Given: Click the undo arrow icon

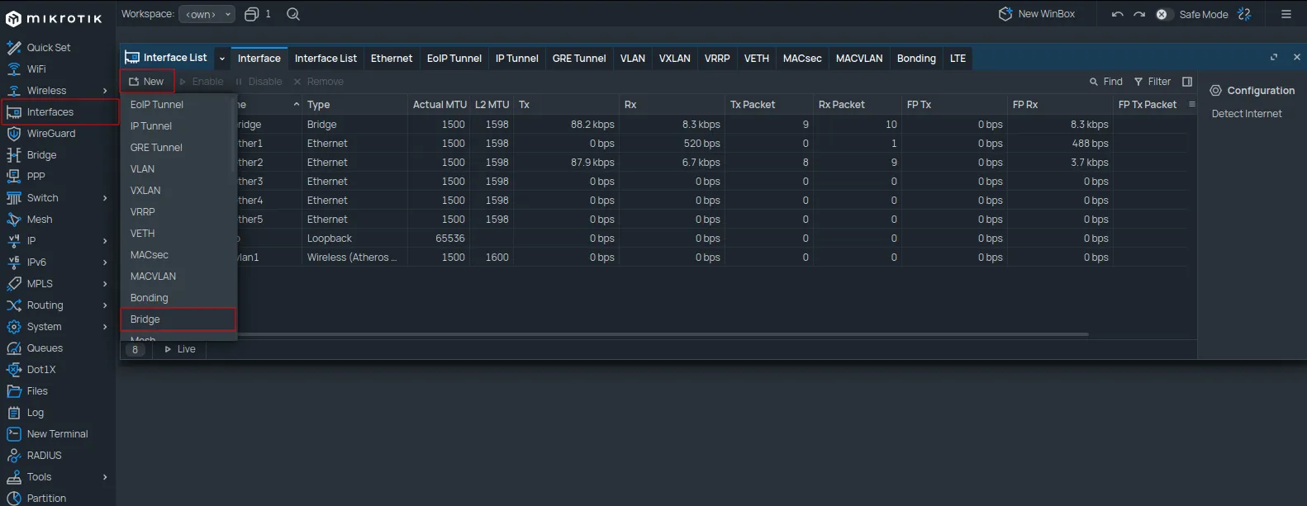Looking at the screenshot, I should coord(1118,14).
